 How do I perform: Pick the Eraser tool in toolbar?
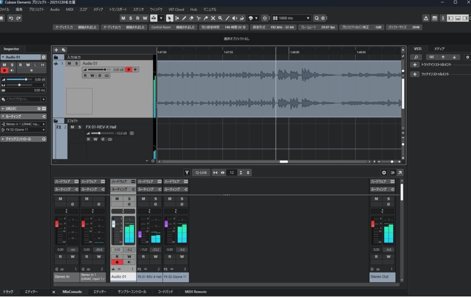[x=191, y=18]
